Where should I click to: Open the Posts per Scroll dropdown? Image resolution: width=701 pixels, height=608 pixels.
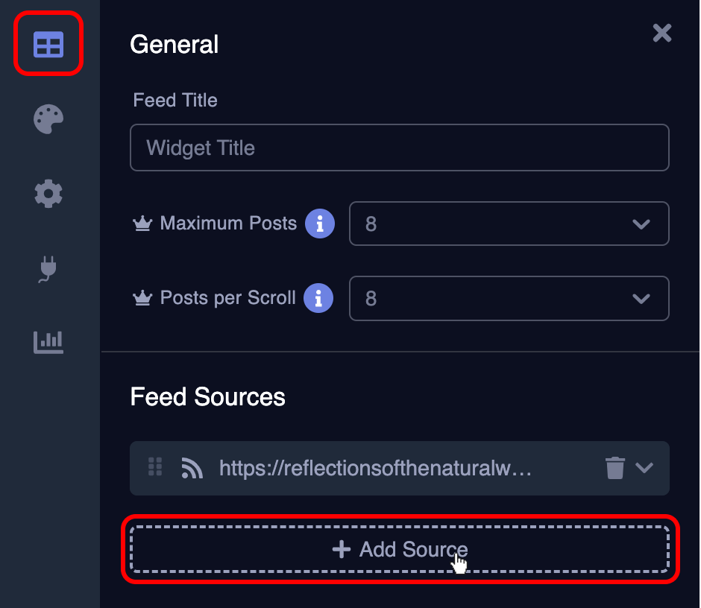tap(640, 299)
